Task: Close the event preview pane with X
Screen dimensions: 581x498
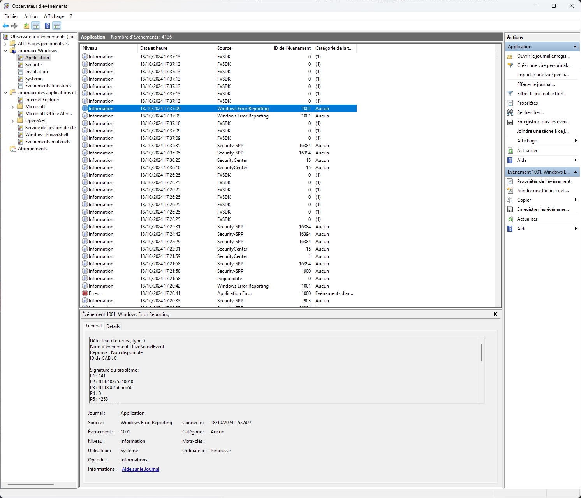Action: [x=495, y=314]
